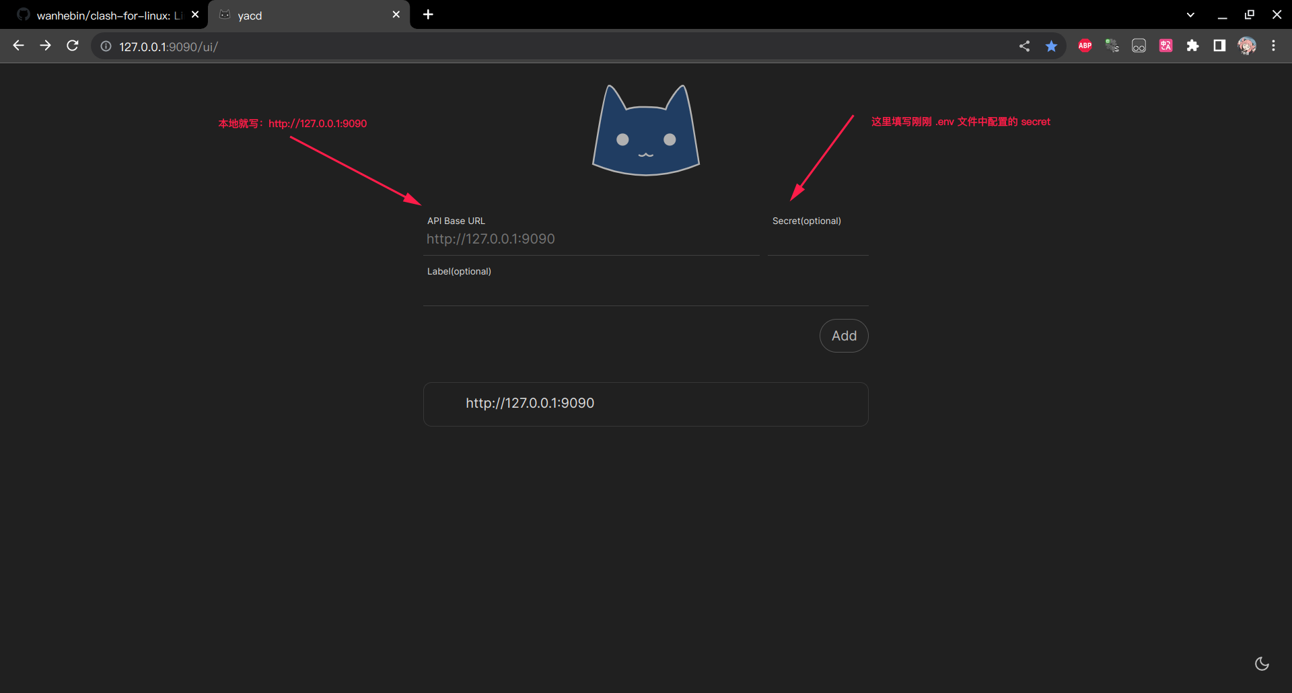Click the browser back arrow

point(18,46)
